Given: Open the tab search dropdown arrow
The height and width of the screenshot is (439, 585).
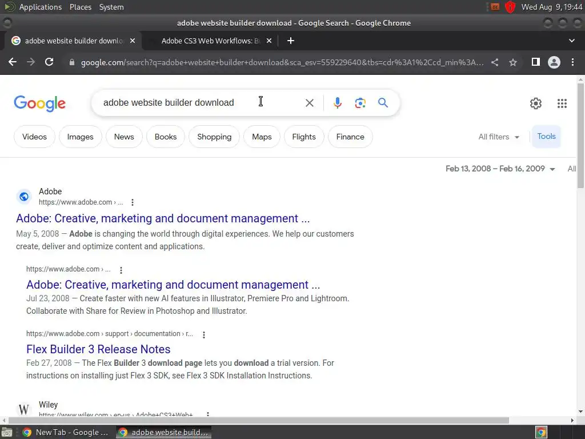Looking at the screenshot, I should pos(571,41).
